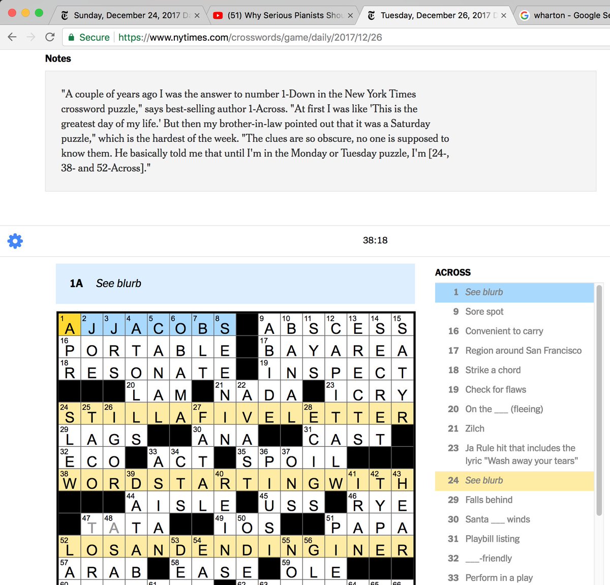Select clue 31 Playbill listing
This screenshot has width=610, height=585.
(x=514, y=539)
